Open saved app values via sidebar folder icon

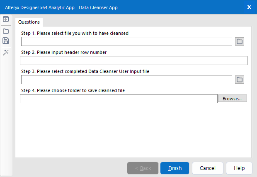pyautogui.click(x=6, y=31)
